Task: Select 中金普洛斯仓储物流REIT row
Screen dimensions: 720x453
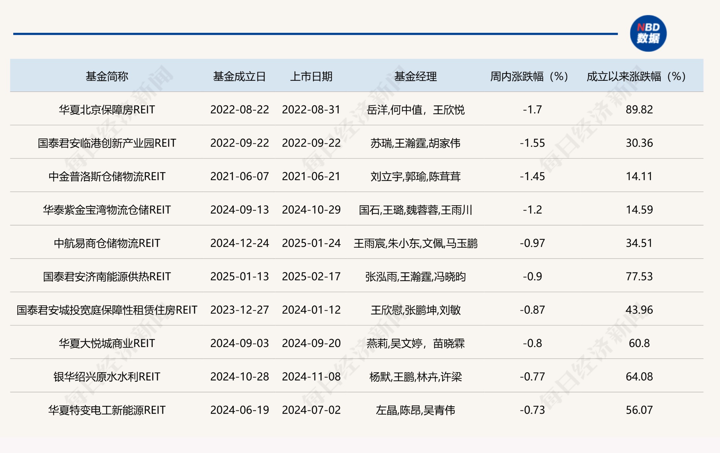Action: pos(106,177)
